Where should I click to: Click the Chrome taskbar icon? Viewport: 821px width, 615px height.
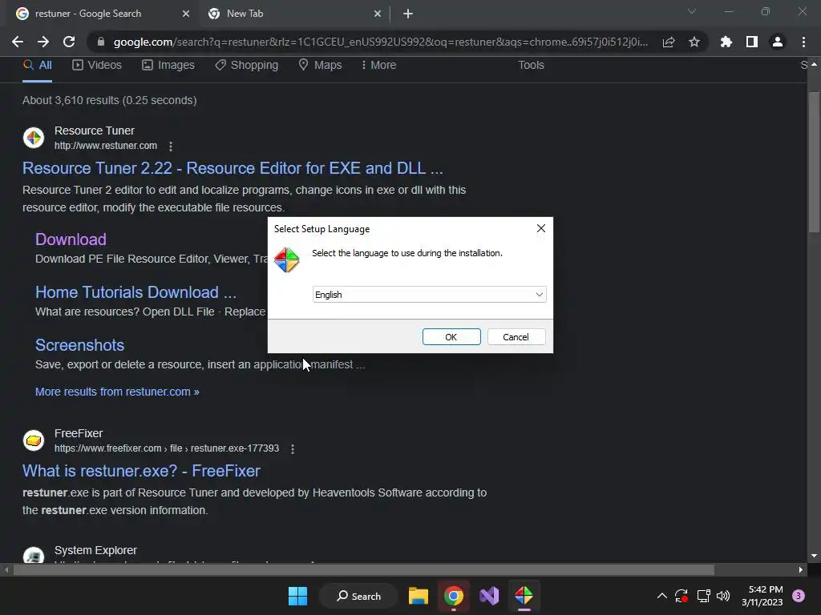click(454, 596)
